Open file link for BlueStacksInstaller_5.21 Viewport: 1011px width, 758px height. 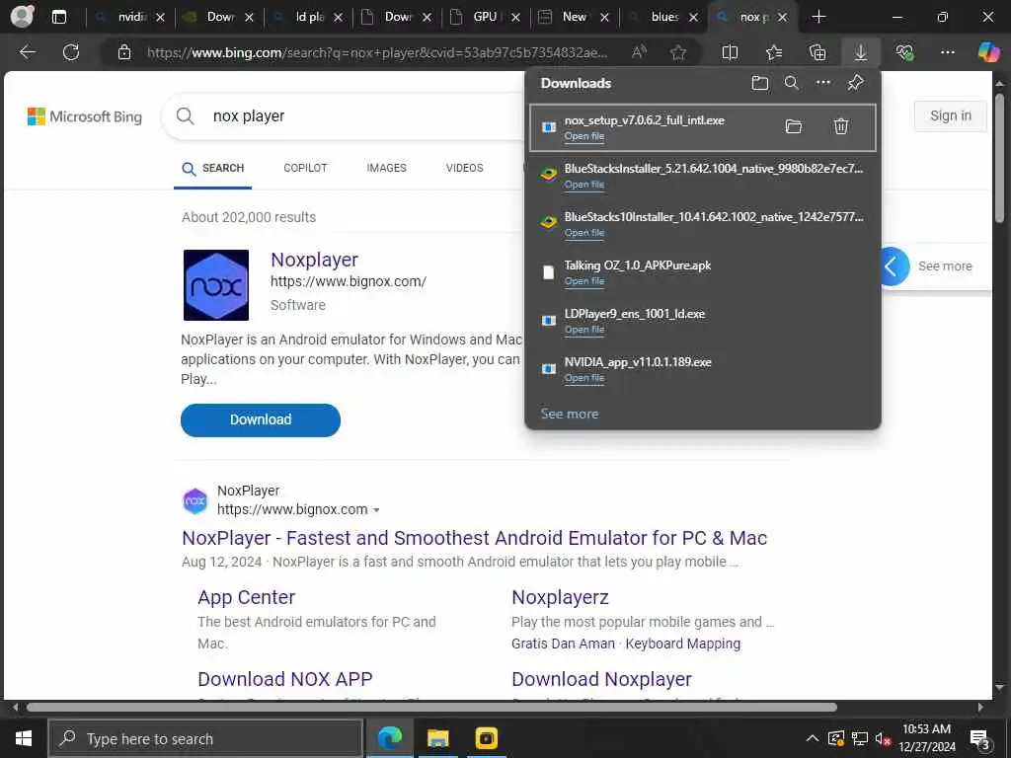(x=584, y=185)
